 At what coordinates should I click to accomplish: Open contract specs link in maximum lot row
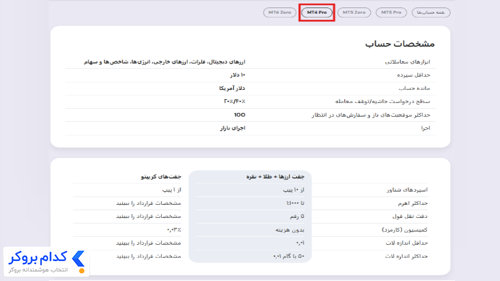click(148, 257)
